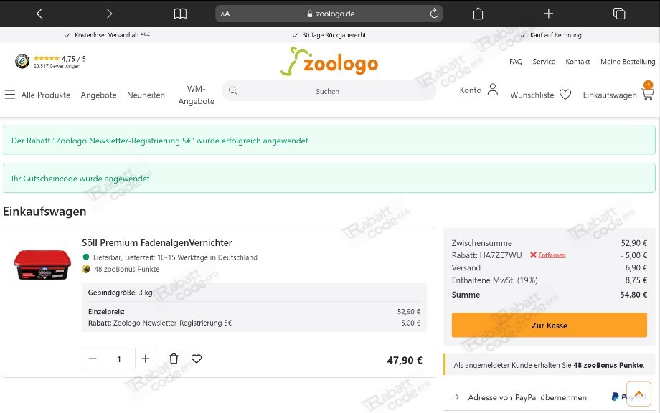The image size is (660, 413).
Task: Open the Service link
Action: pos(544,62)
